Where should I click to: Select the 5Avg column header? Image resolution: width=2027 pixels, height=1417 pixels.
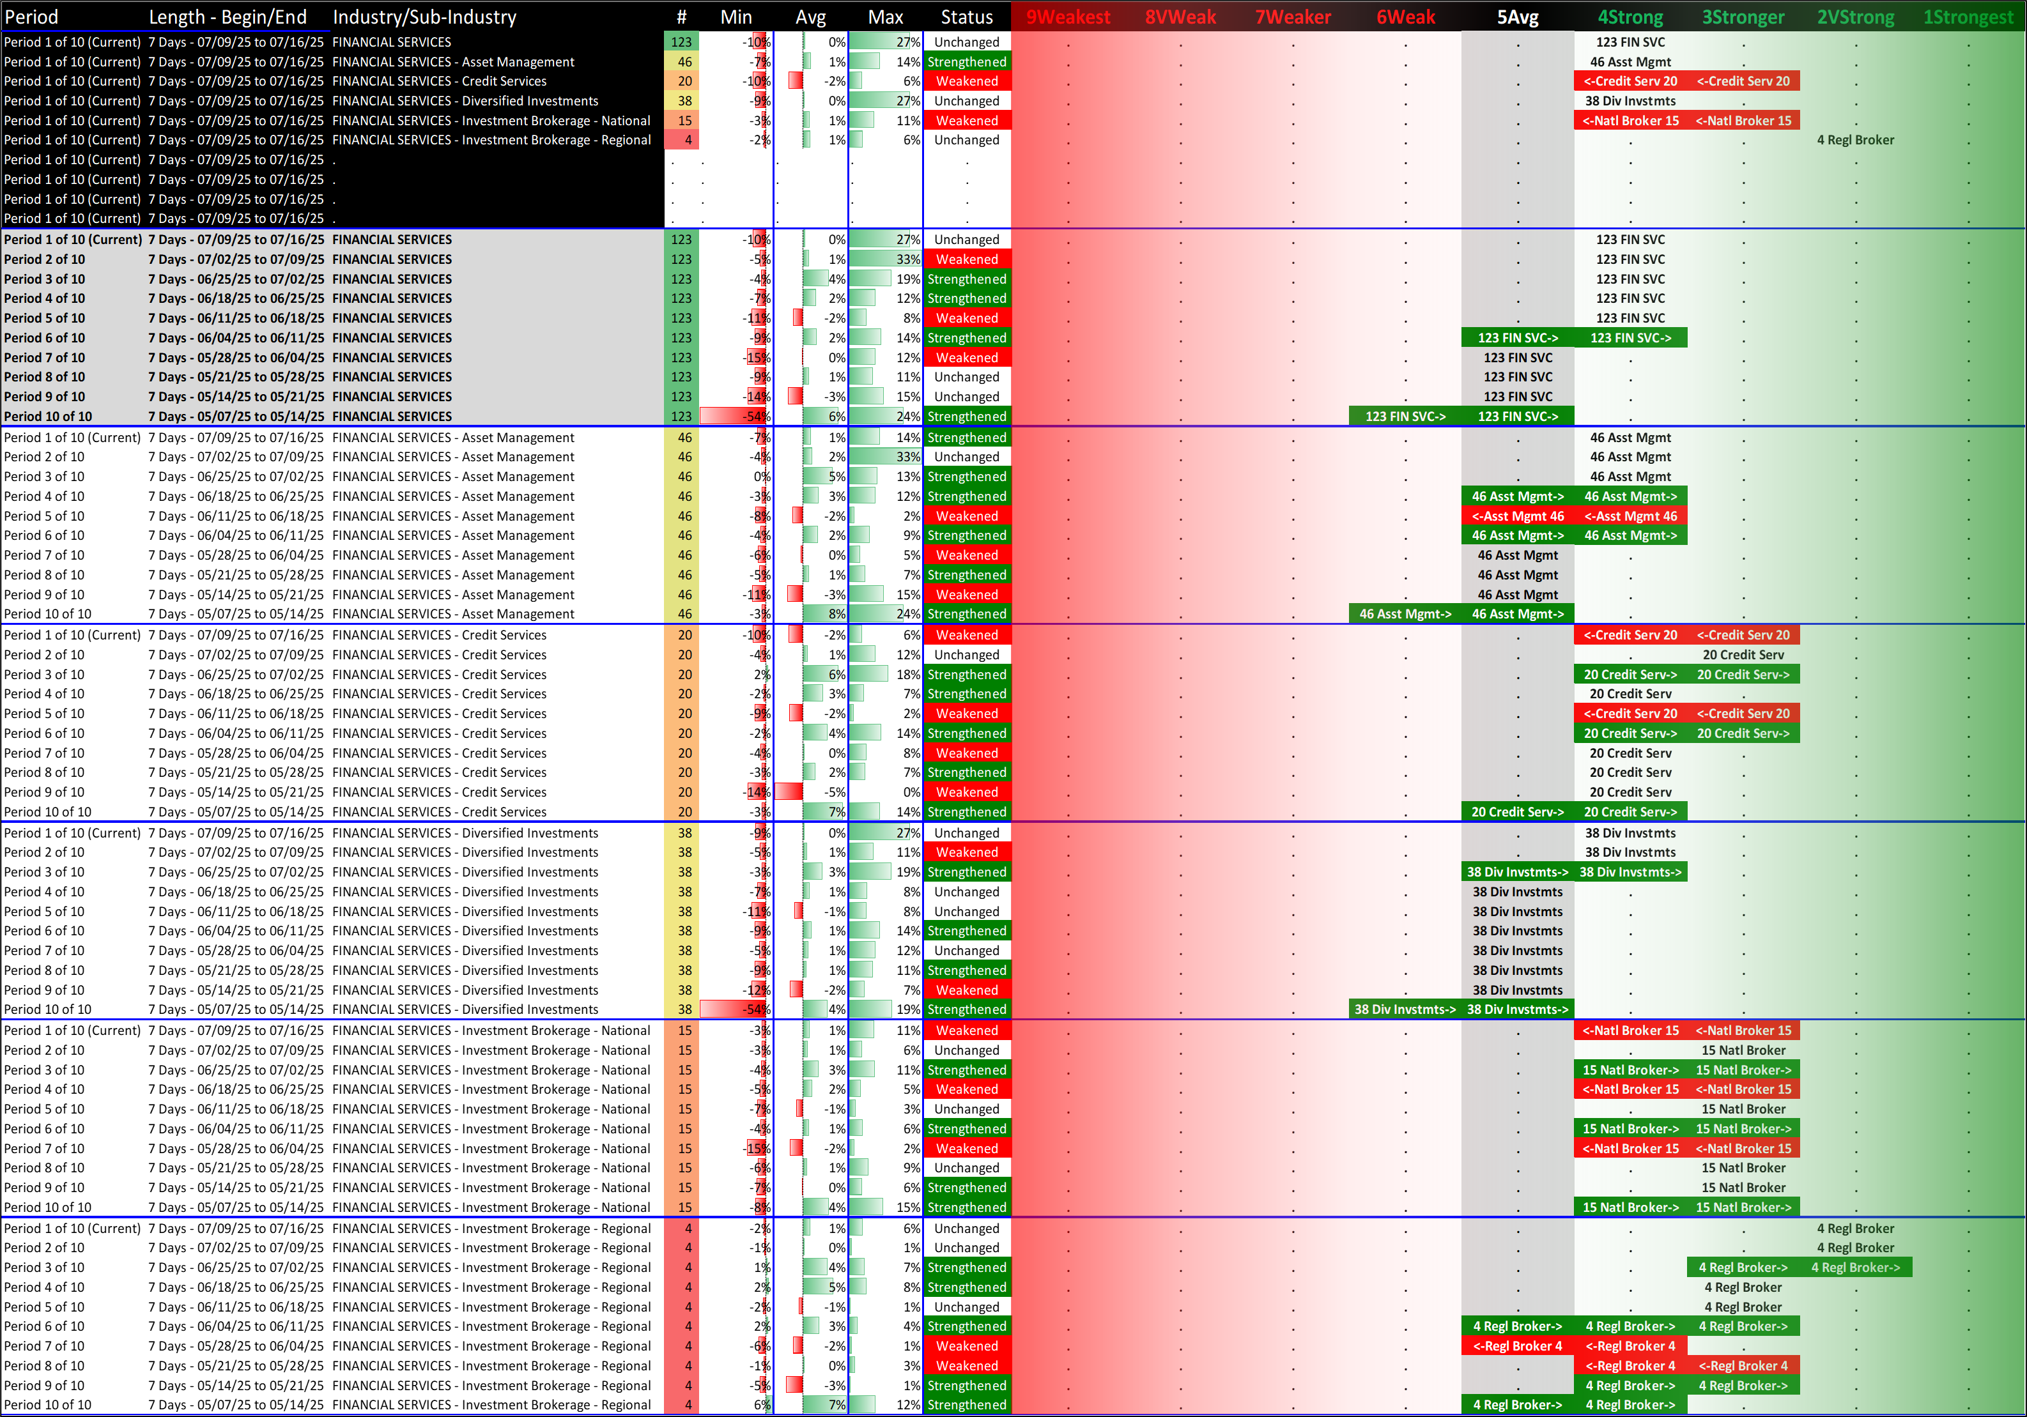pyautogui.click(x=1516, y=17)
